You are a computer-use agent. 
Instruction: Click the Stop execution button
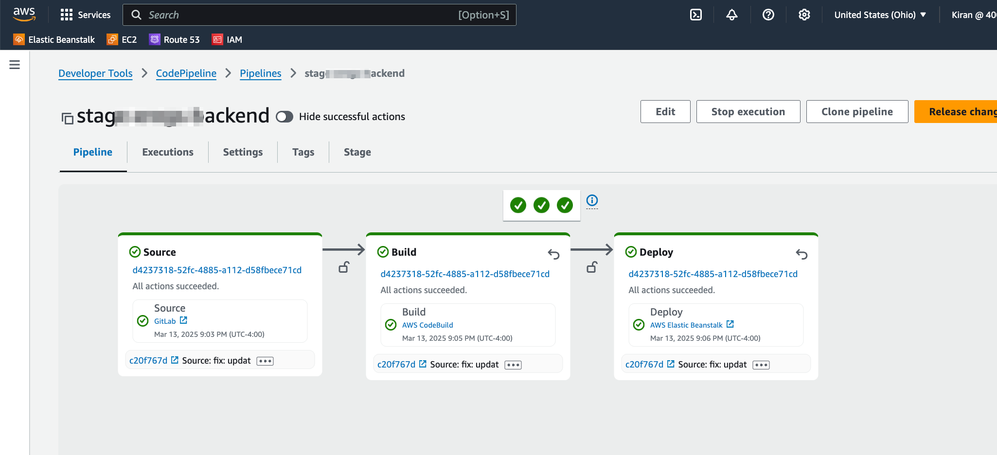point(748,111)
